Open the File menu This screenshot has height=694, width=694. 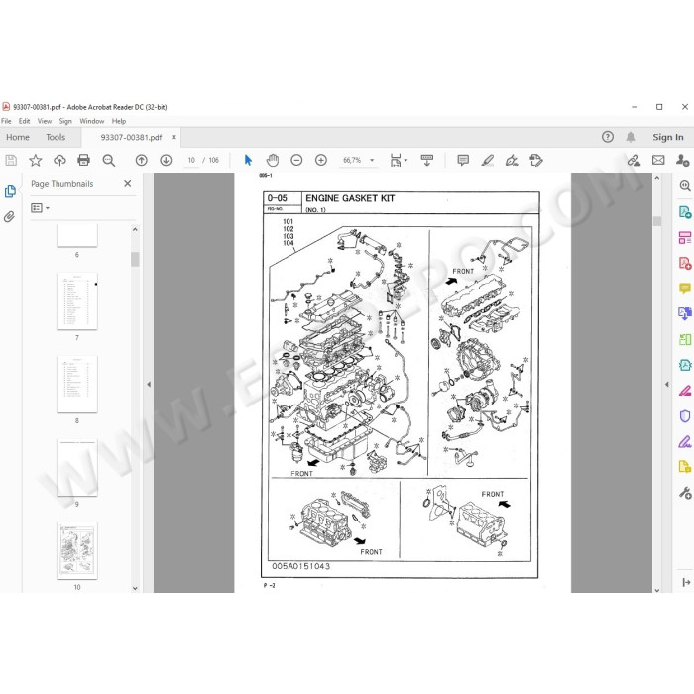(6, 121)
